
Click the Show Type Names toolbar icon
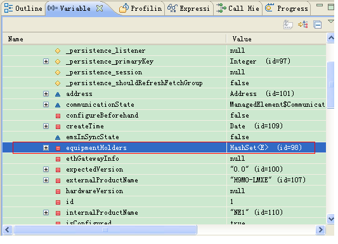[x=288, y=25]
